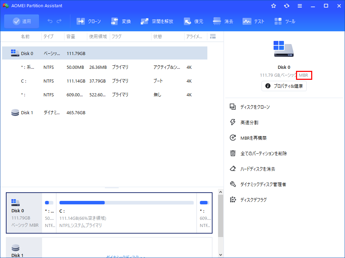Sort by 使用領域 column header
345x258 pixels.
[98, 36]
